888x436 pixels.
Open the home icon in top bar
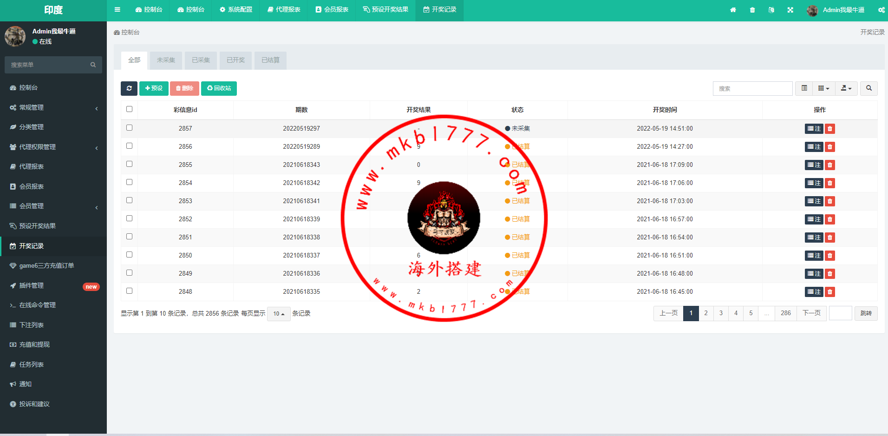tap(733, 10)
